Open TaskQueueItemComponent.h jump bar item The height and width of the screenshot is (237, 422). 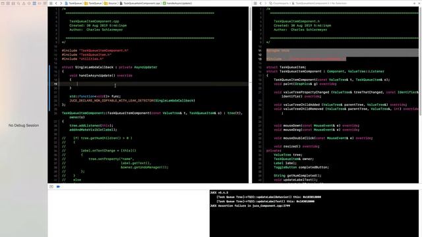[311, 3]
